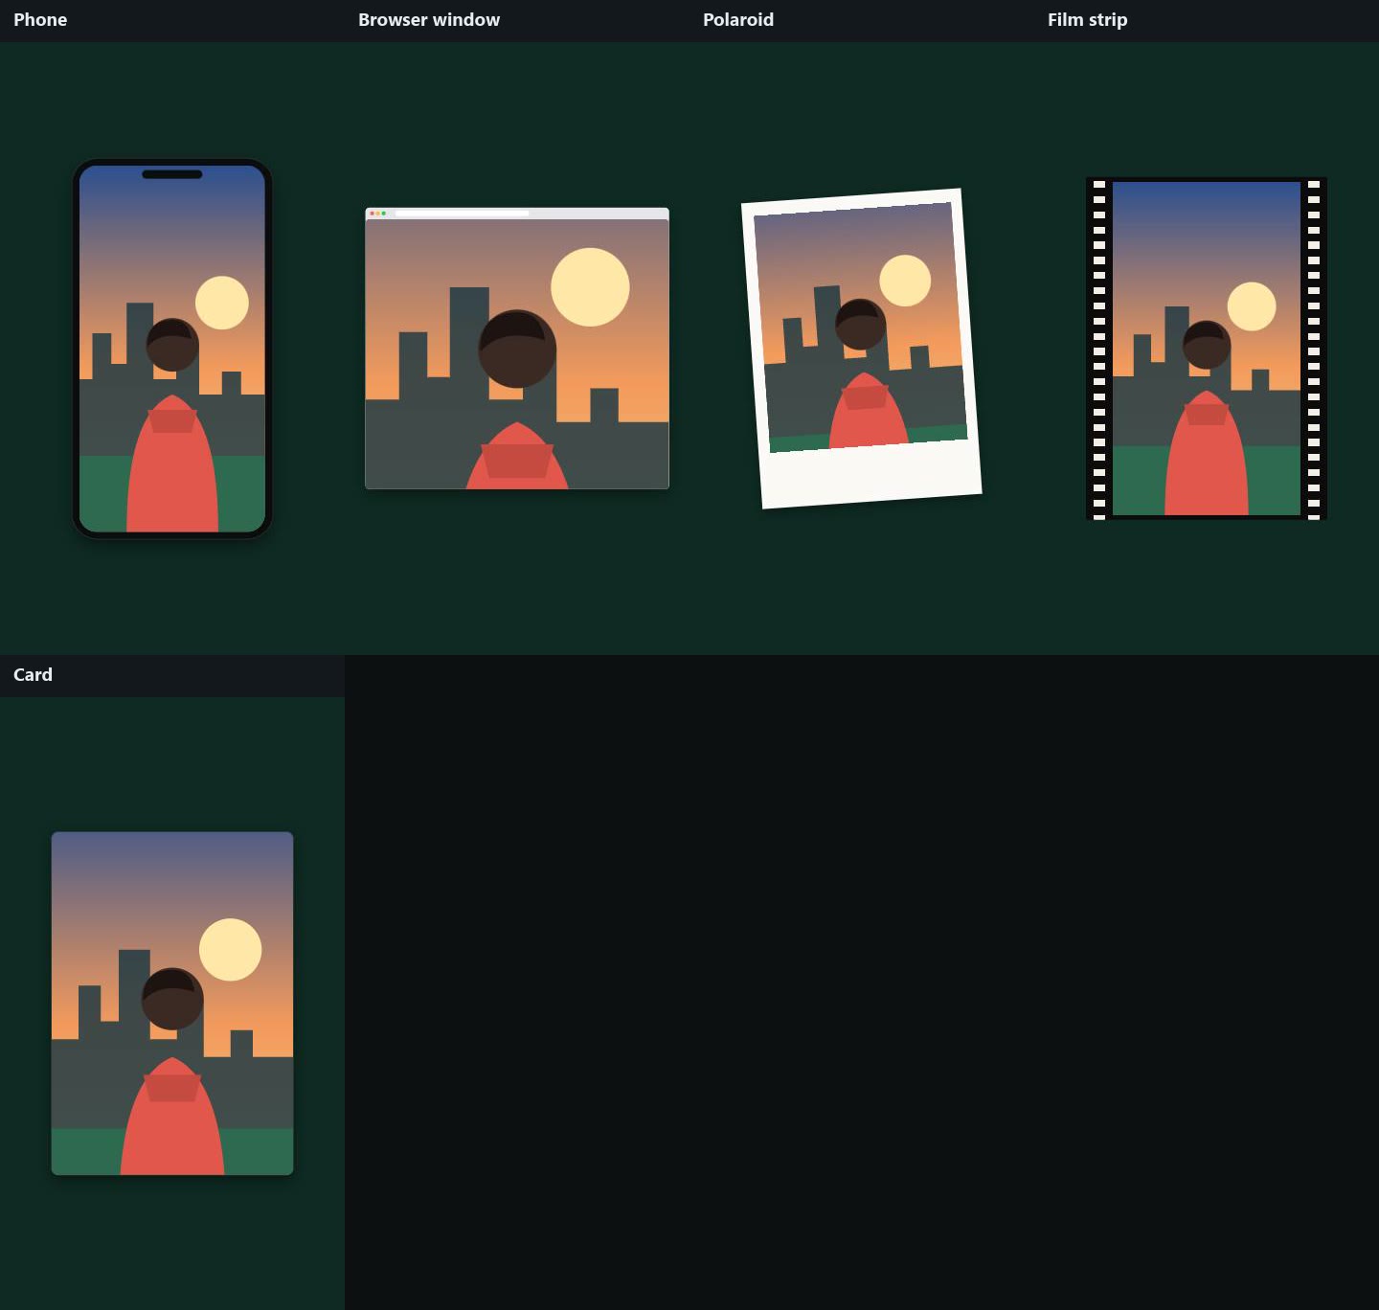Click the "Phone" heading label
Image resolution: width=1379 pixels, height=1310 pixels.
(40, 20)
